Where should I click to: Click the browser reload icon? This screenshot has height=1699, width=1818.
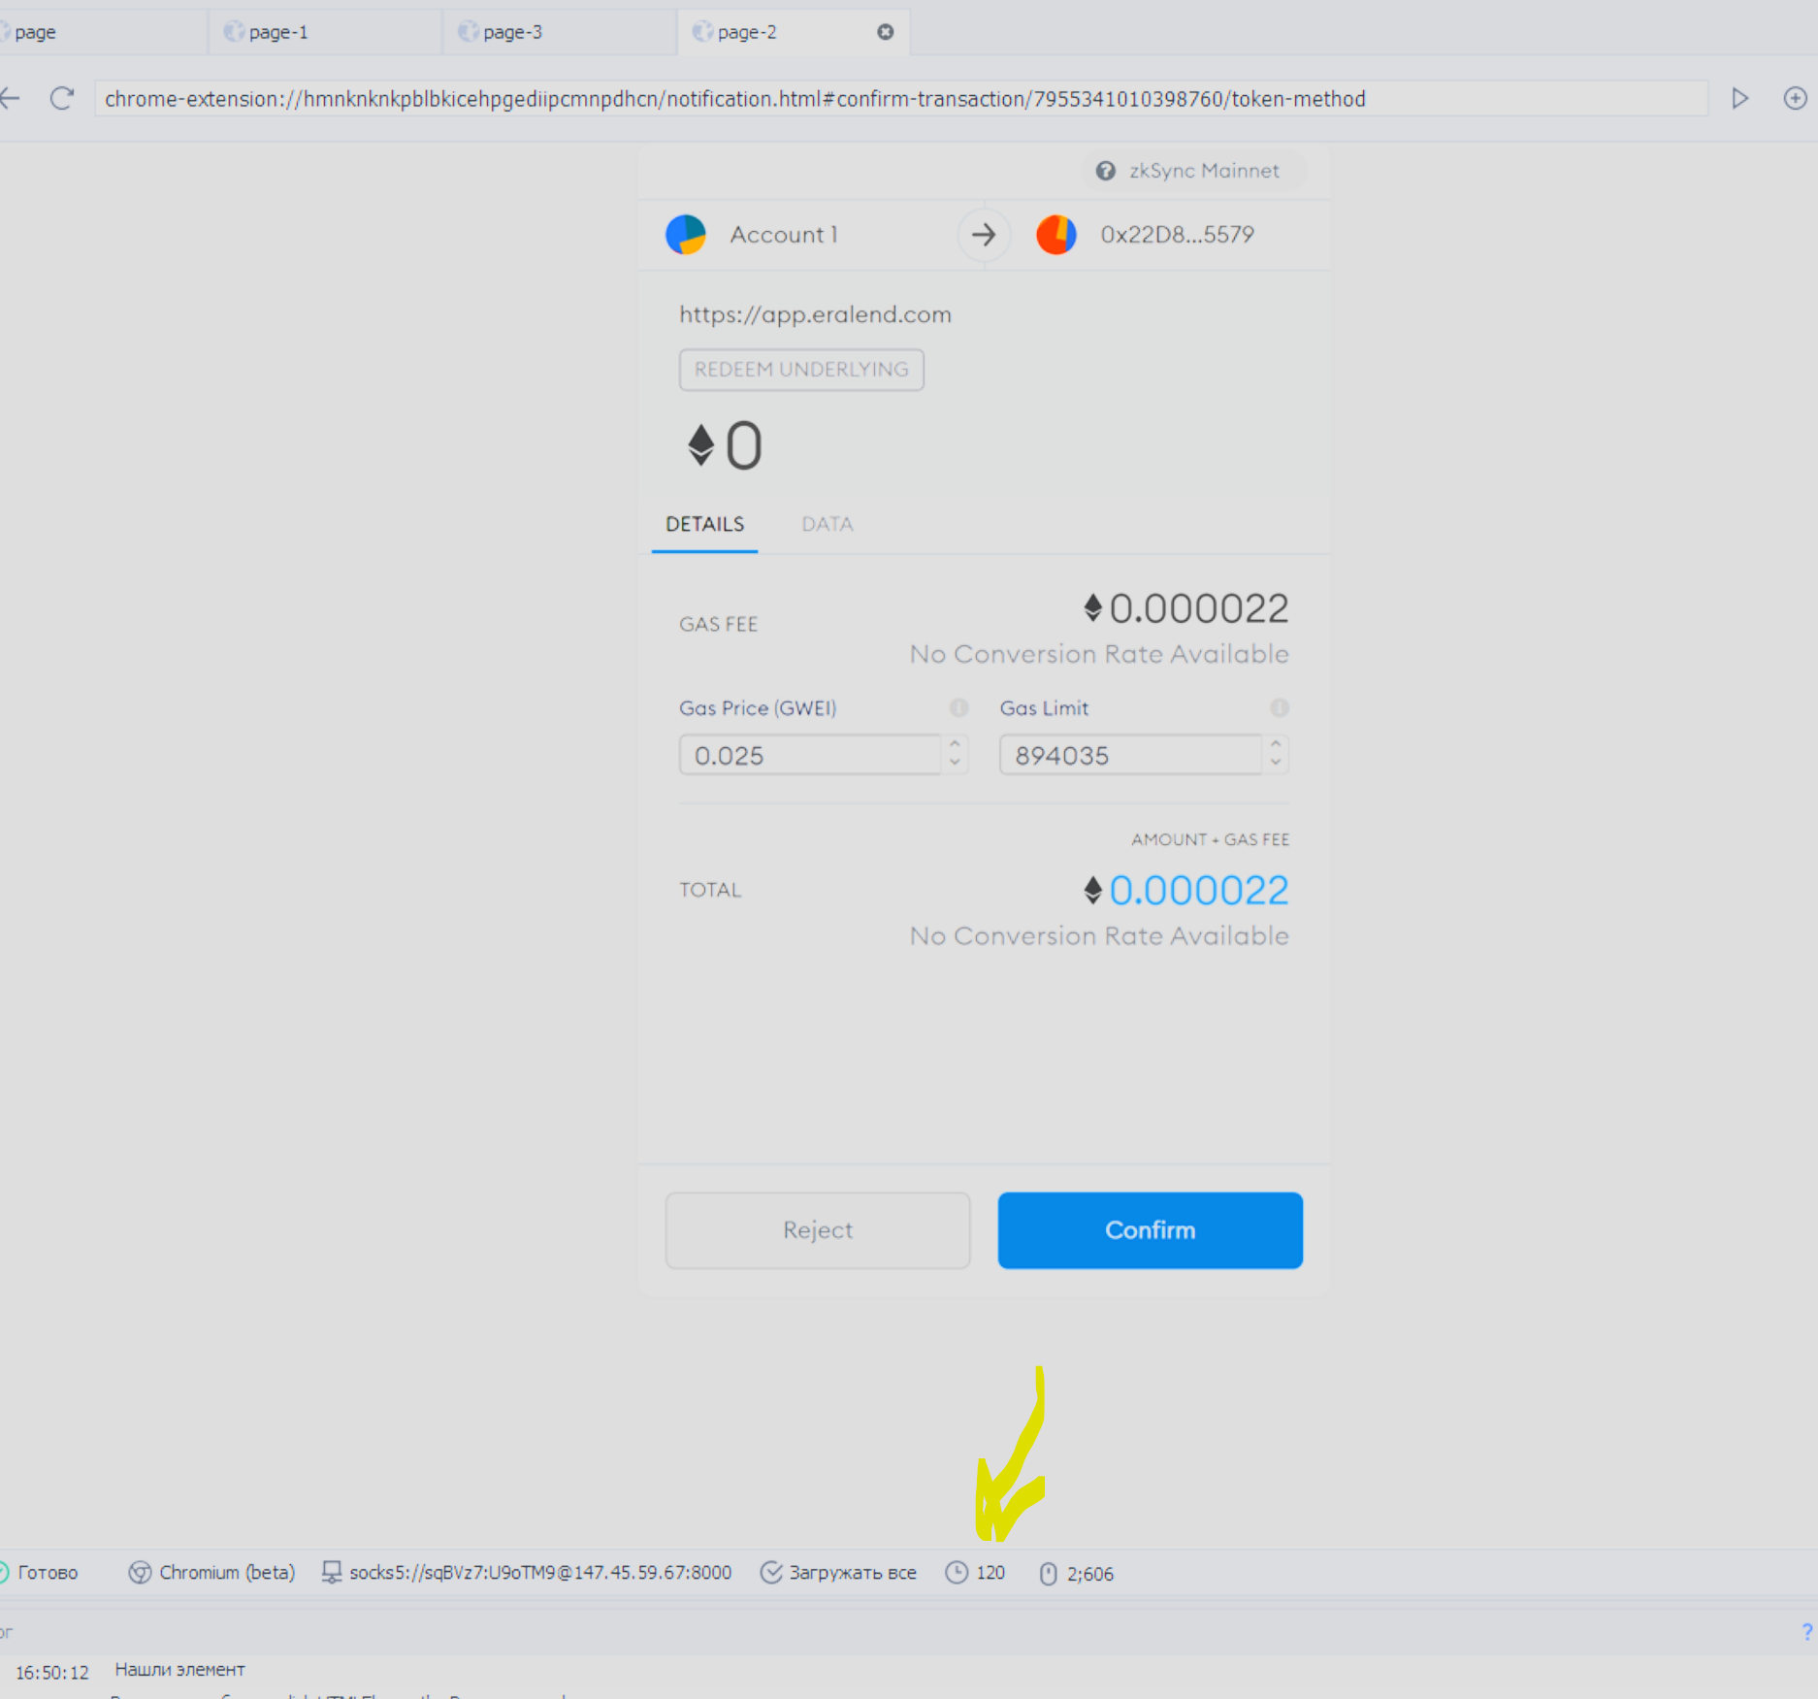click(x=62, y=98)
